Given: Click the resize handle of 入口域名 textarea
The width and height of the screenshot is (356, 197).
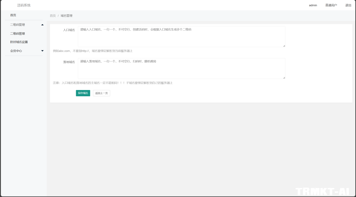Looking at the screenshot, I should pos(284,46).
